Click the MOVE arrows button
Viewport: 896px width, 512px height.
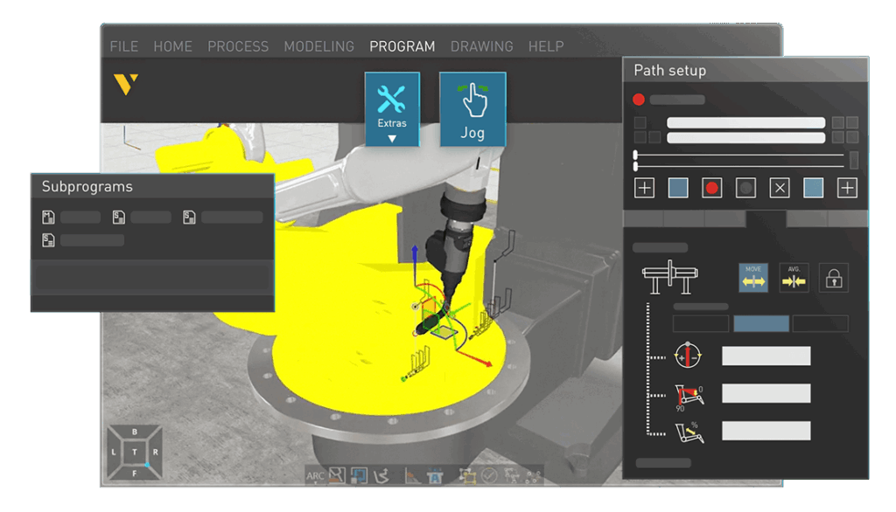pyautogui.click(x=753, y=277)
